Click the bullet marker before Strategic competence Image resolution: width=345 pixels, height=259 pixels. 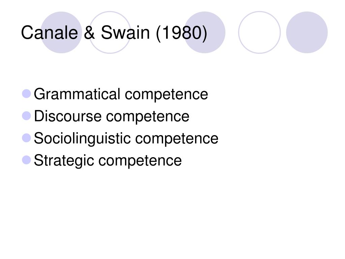click(26, 160)
